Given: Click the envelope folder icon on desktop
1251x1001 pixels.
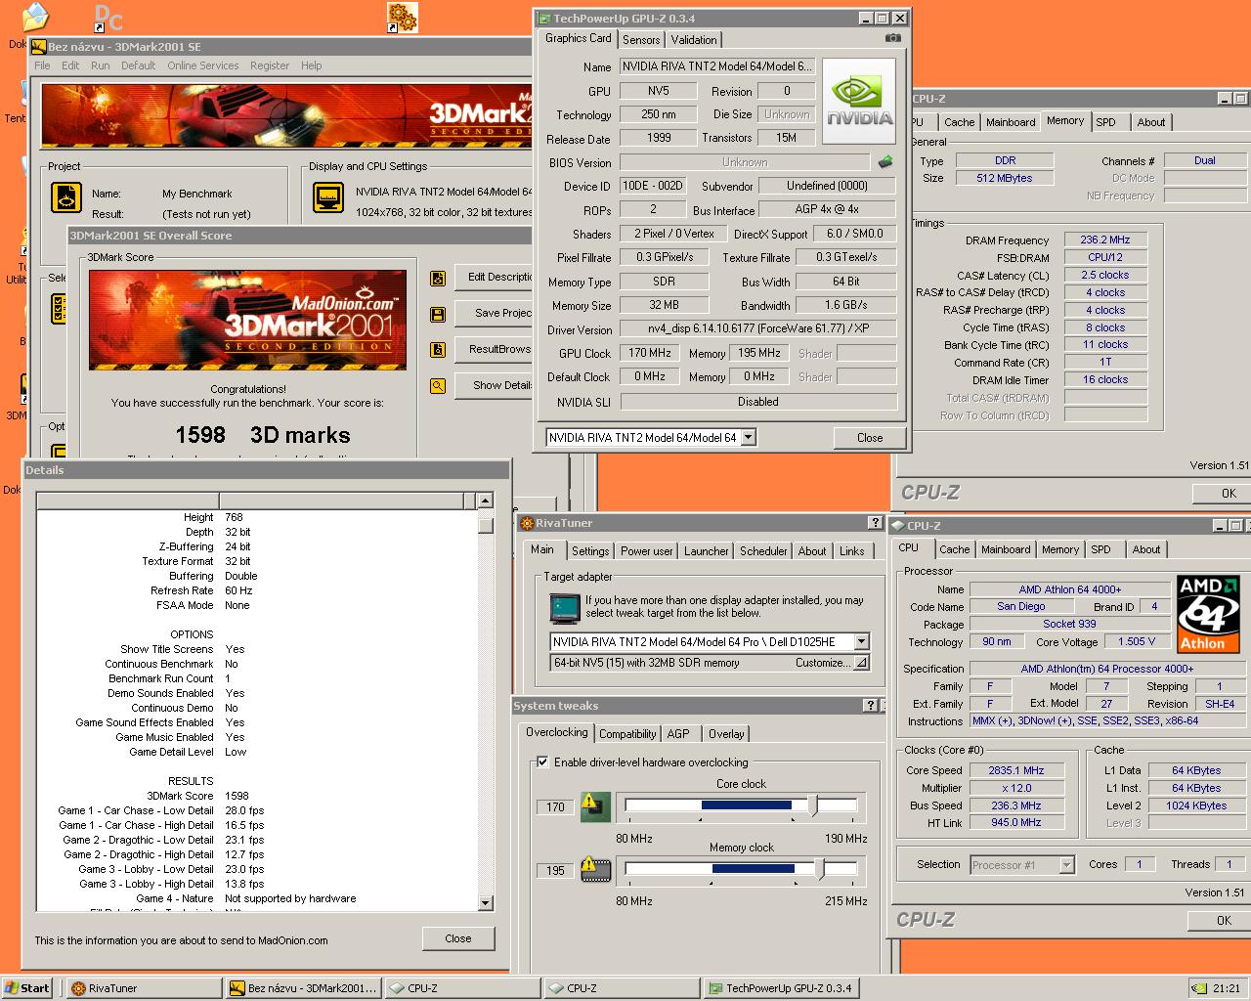Looking at the screenshot, I should (x=35, y=18).
